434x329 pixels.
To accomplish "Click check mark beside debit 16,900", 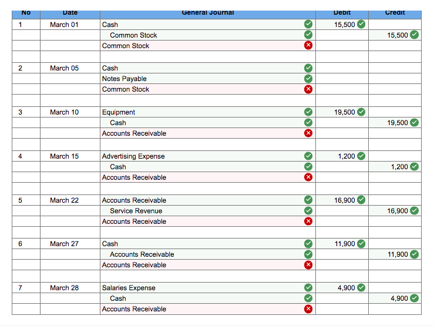I will coord(361,200).
